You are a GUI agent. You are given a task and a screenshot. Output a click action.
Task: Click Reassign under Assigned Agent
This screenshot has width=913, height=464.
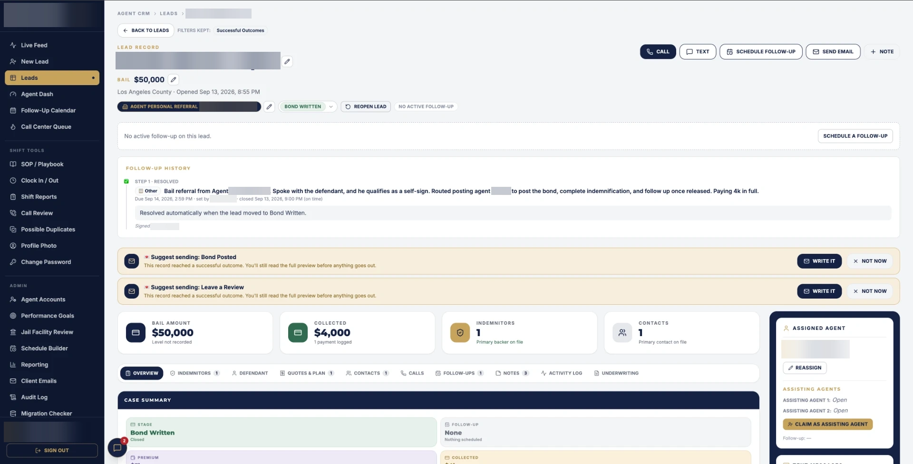coord(805,367)
